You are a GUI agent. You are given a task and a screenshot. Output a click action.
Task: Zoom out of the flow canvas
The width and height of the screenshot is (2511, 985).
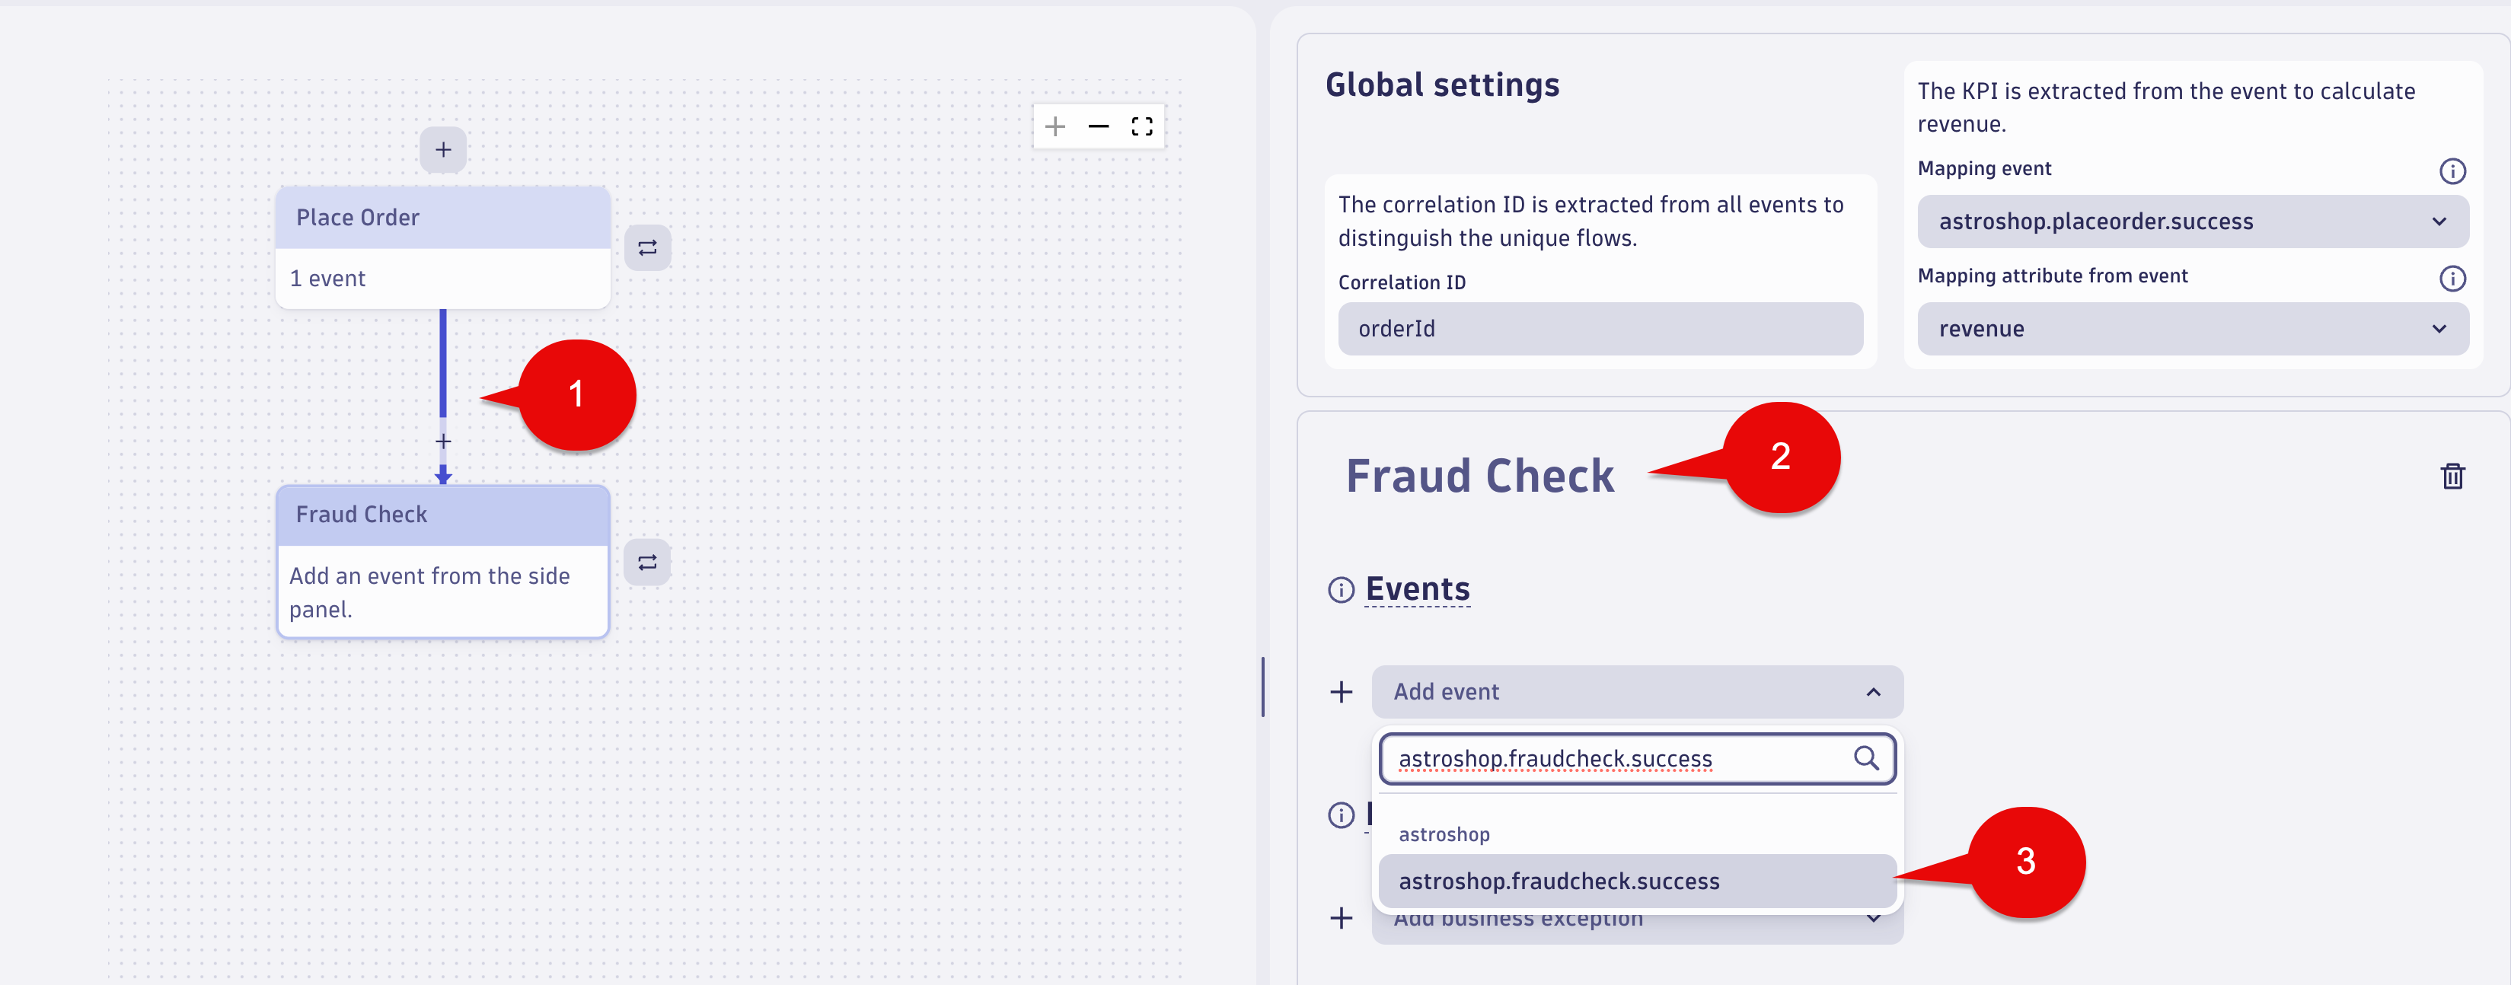(x=1099, y=126)
